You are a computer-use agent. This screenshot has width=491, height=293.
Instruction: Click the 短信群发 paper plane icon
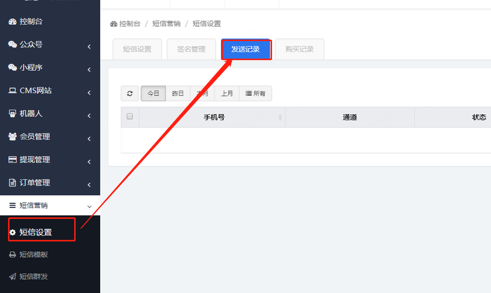[12, 277]
